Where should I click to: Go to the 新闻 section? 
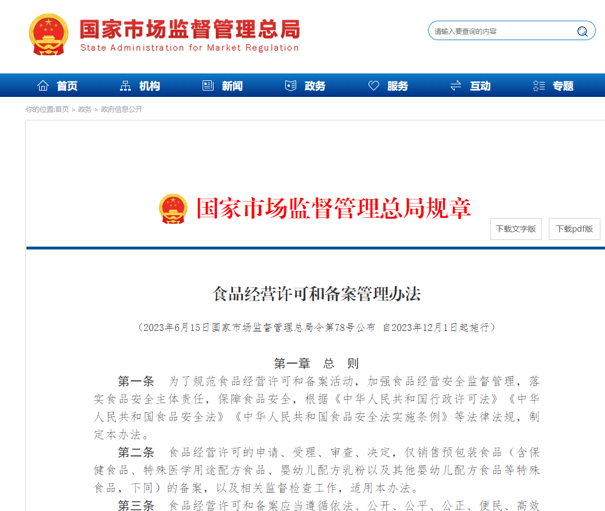point(232,86)
